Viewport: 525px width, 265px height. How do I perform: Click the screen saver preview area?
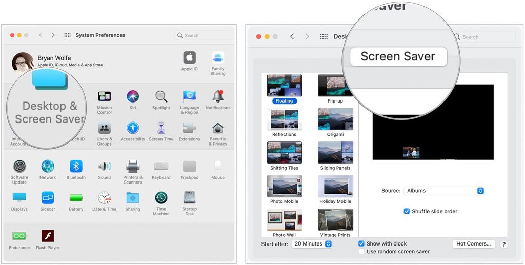tap(433, 122)
